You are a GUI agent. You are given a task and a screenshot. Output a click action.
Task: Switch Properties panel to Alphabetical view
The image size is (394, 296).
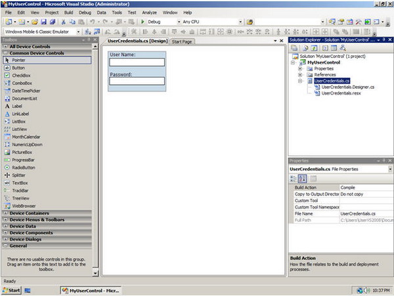(x=302, y=179)
